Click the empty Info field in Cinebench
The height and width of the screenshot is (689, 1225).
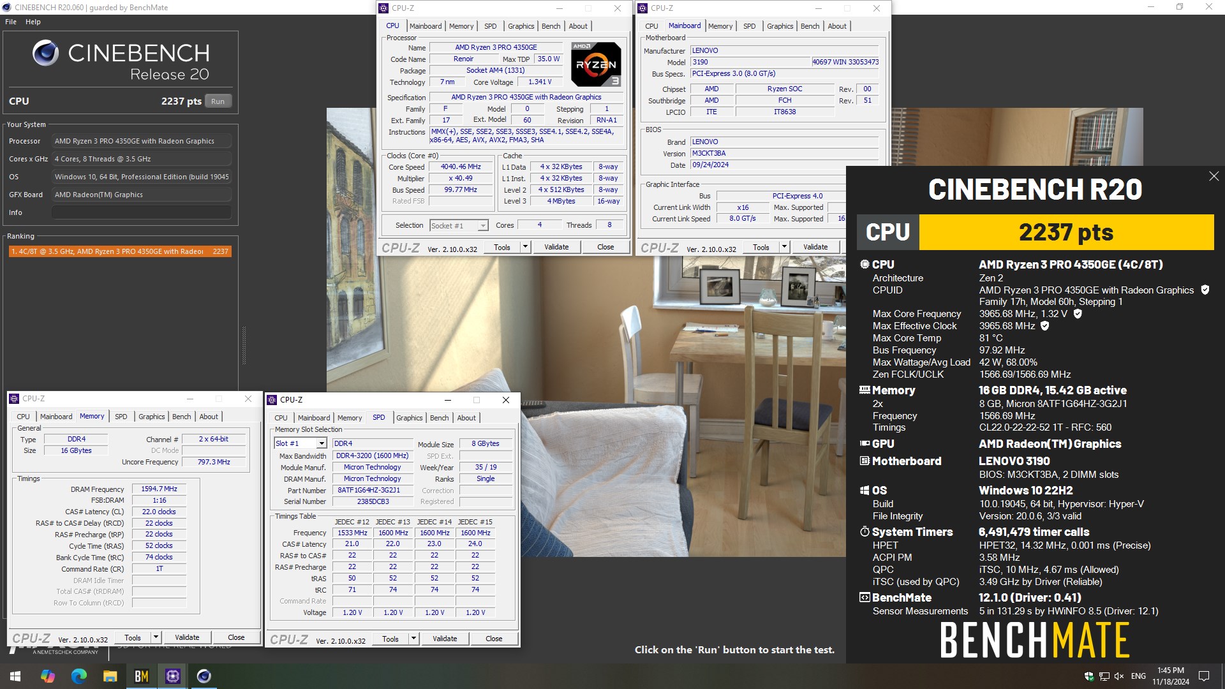tap(142, 212)
